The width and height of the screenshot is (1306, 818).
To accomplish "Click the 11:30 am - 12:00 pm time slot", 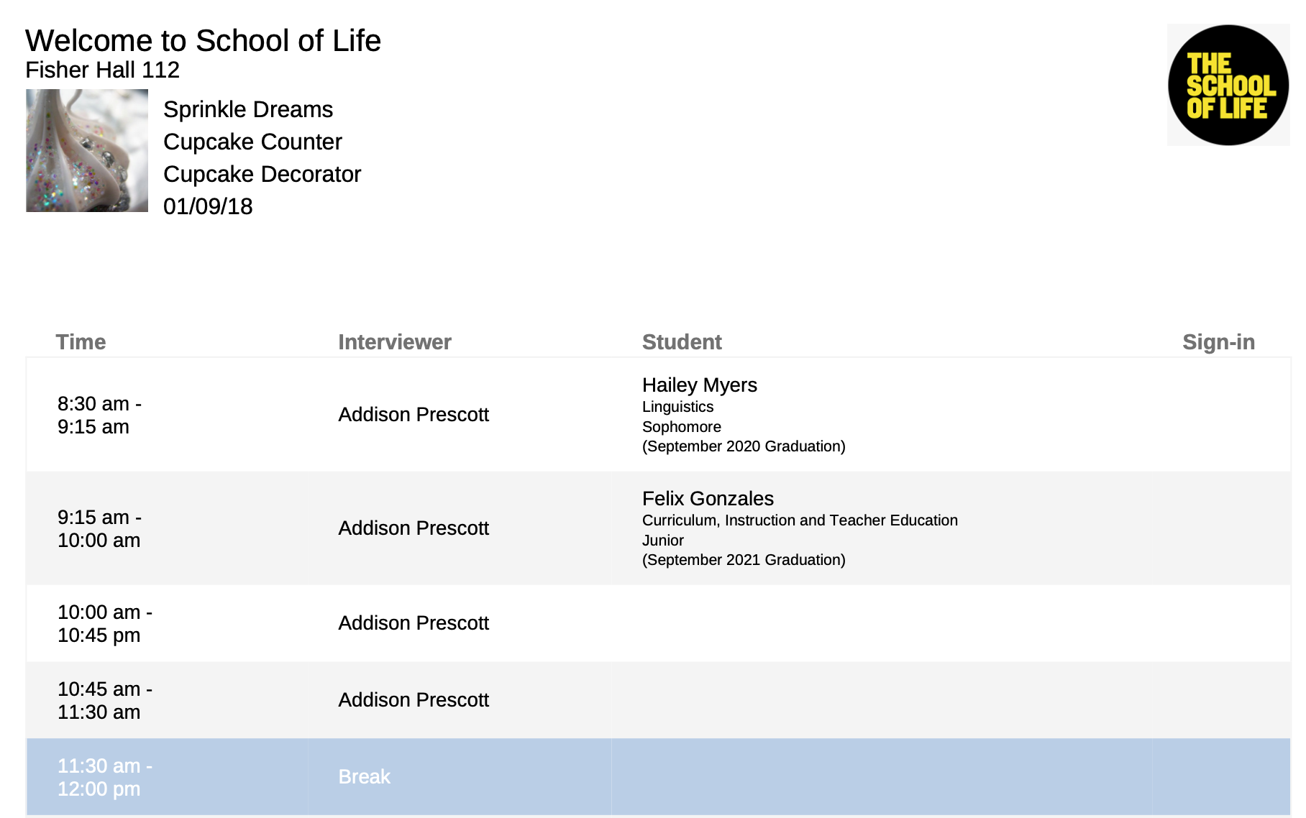I will click(x=104, y=778).
